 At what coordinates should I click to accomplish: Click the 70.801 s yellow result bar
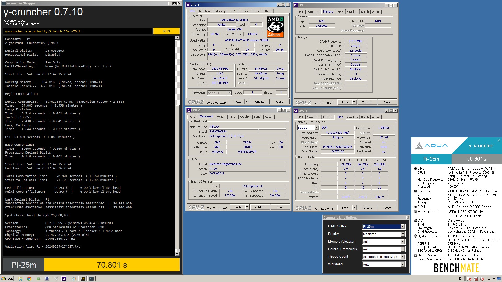[112, 265]
